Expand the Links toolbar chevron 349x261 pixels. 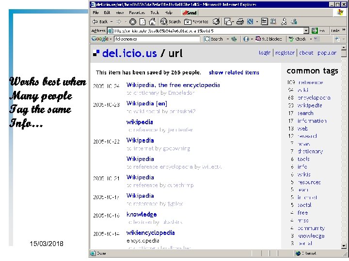coord(344,30)
